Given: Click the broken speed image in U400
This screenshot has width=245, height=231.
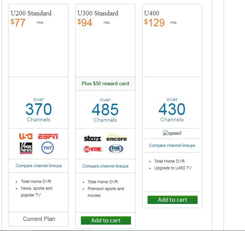Looking at the screenshot, I should pos(172,133).
